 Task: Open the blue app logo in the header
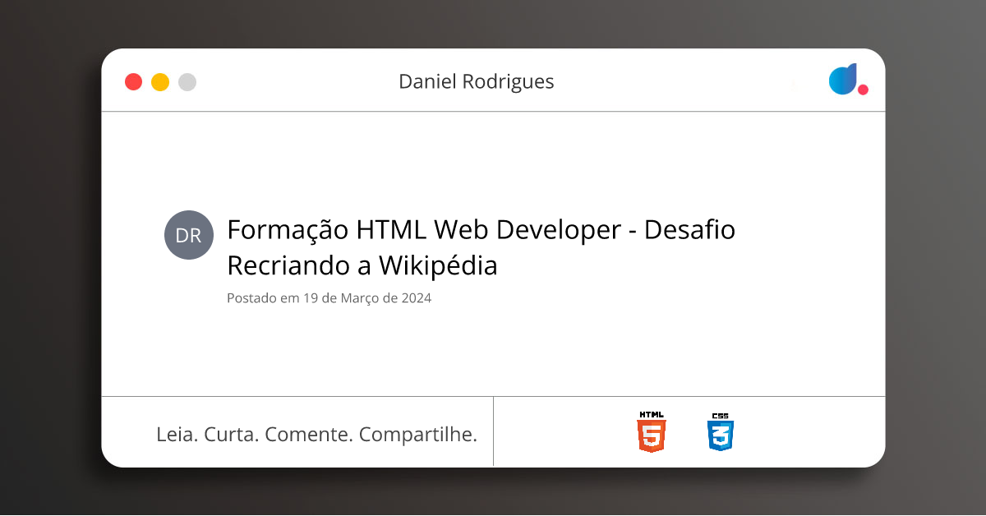(844, 80)
